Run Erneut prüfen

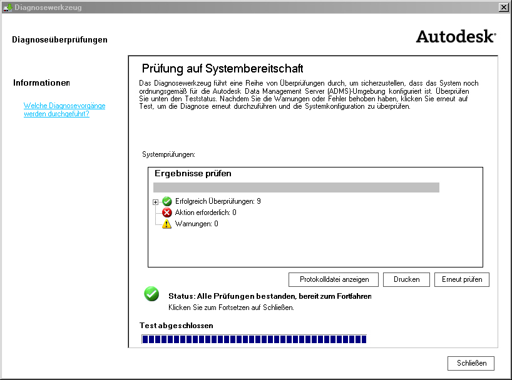pyautogui.click(x=462, y=279)
